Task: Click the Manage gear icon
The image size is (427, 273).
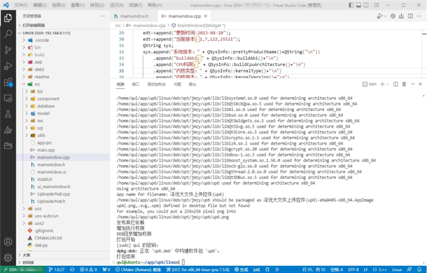Action: [8, 256]
